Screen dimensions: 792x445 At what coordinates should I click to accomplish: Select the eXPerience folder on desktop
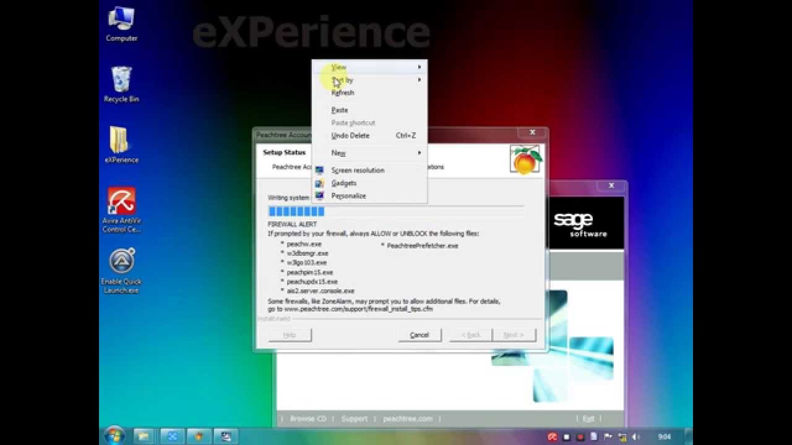[121, 145]
